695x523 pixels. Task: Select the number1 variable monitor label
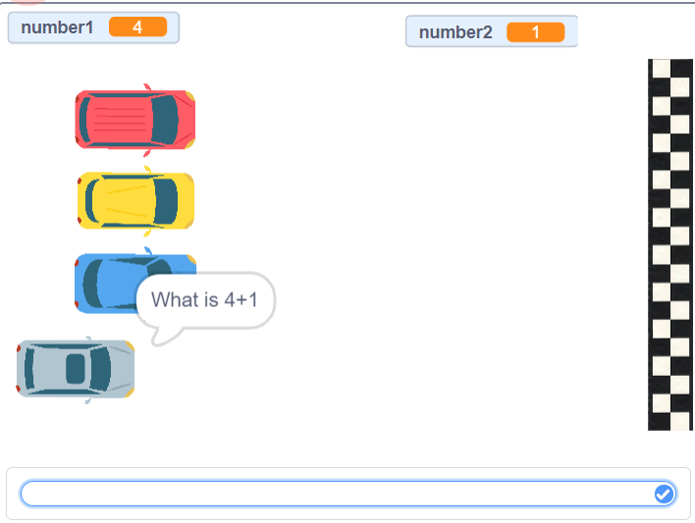pos(57,27)
